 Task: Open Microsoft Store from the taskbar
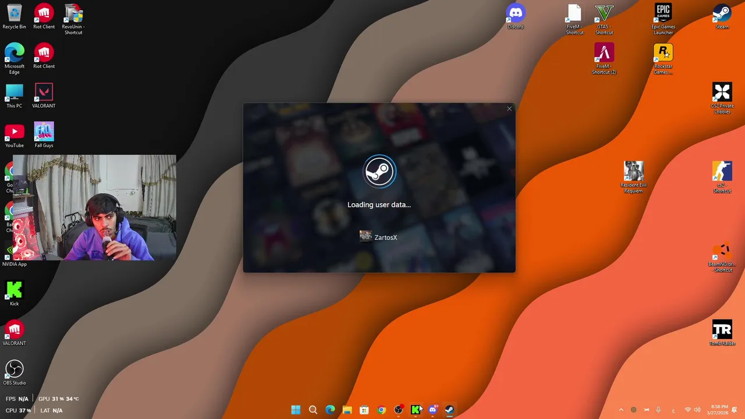(x=364, y=410)
